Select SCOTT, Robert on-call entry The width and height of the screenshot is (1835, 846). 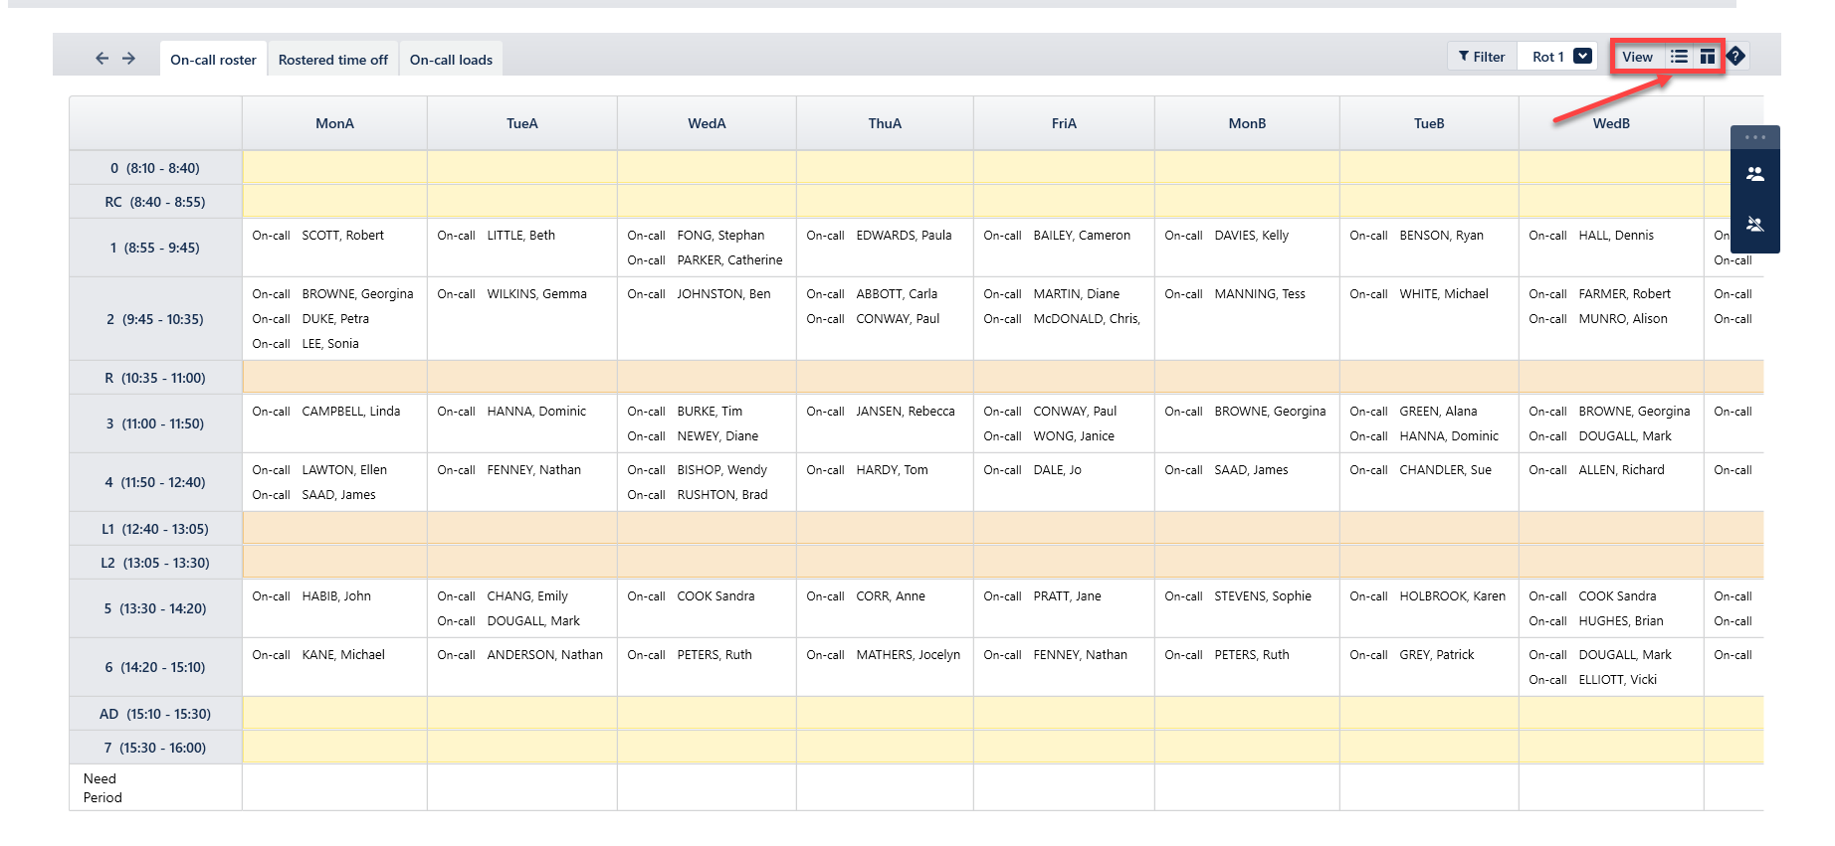point(342,236)
